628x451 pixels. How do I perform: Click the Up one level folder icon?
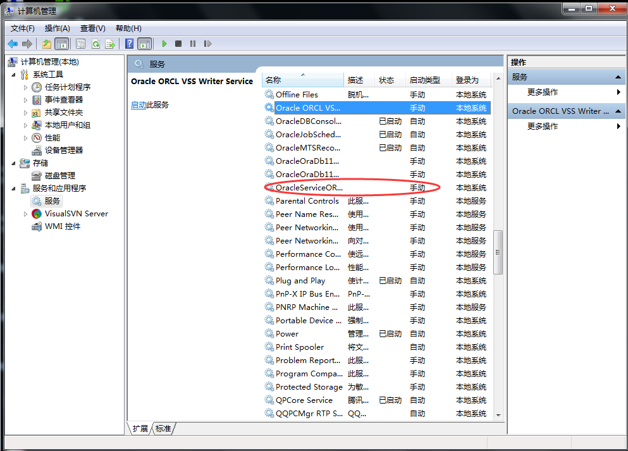pos(47,44)
